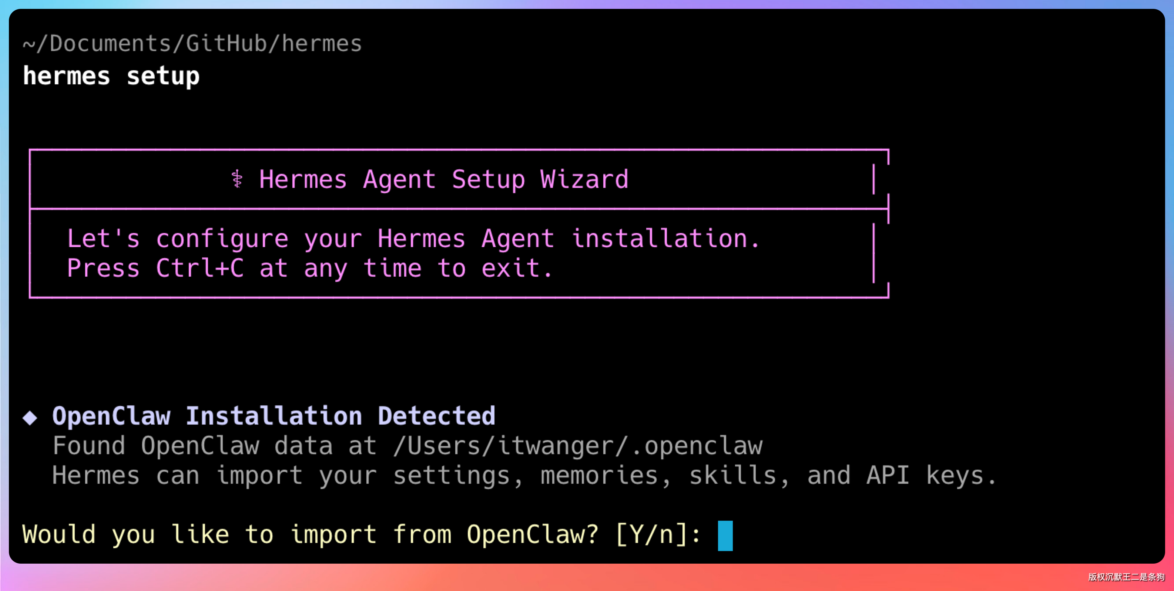Viewport: 1174px width, 591px height.
Task: Click the diamond bullet before OpenClaw Installation Detected
Action: click(x=30, y=417)
